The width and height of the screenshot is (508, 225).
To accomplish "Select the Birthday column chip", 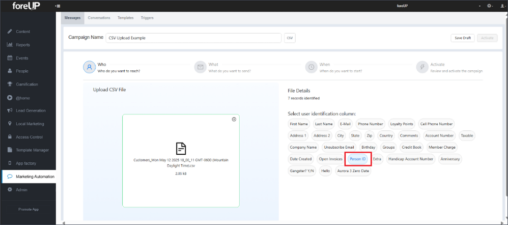I will tap(369, 147).
